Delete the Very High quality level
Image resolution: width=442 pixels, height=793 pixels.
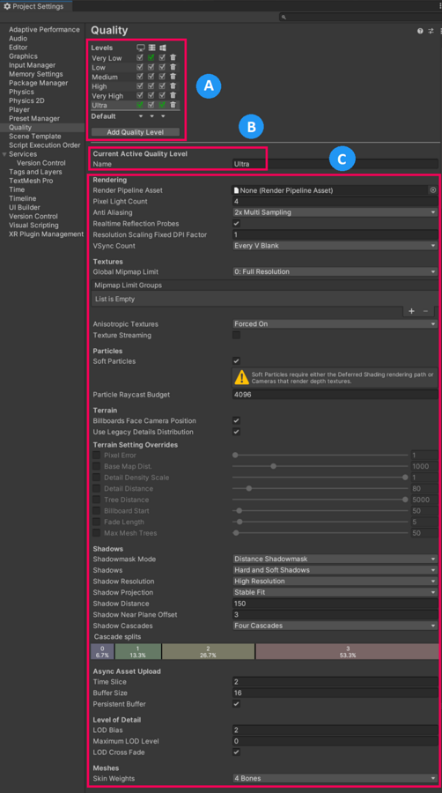point(173,95)
